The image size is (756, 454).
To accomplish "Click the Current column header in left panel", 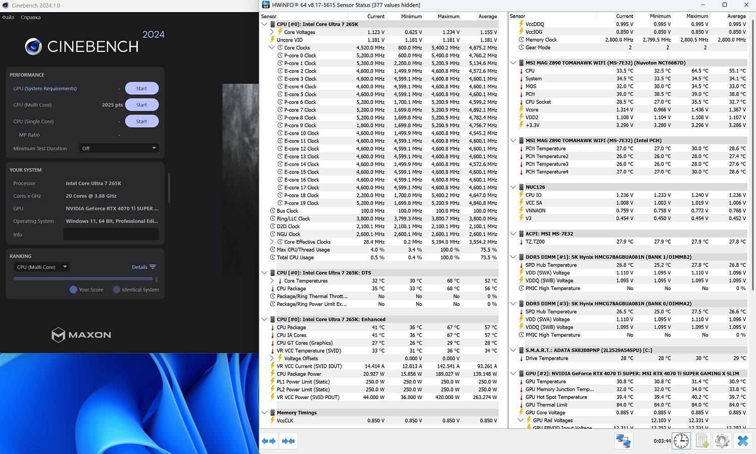I will [x=376, y=16].
